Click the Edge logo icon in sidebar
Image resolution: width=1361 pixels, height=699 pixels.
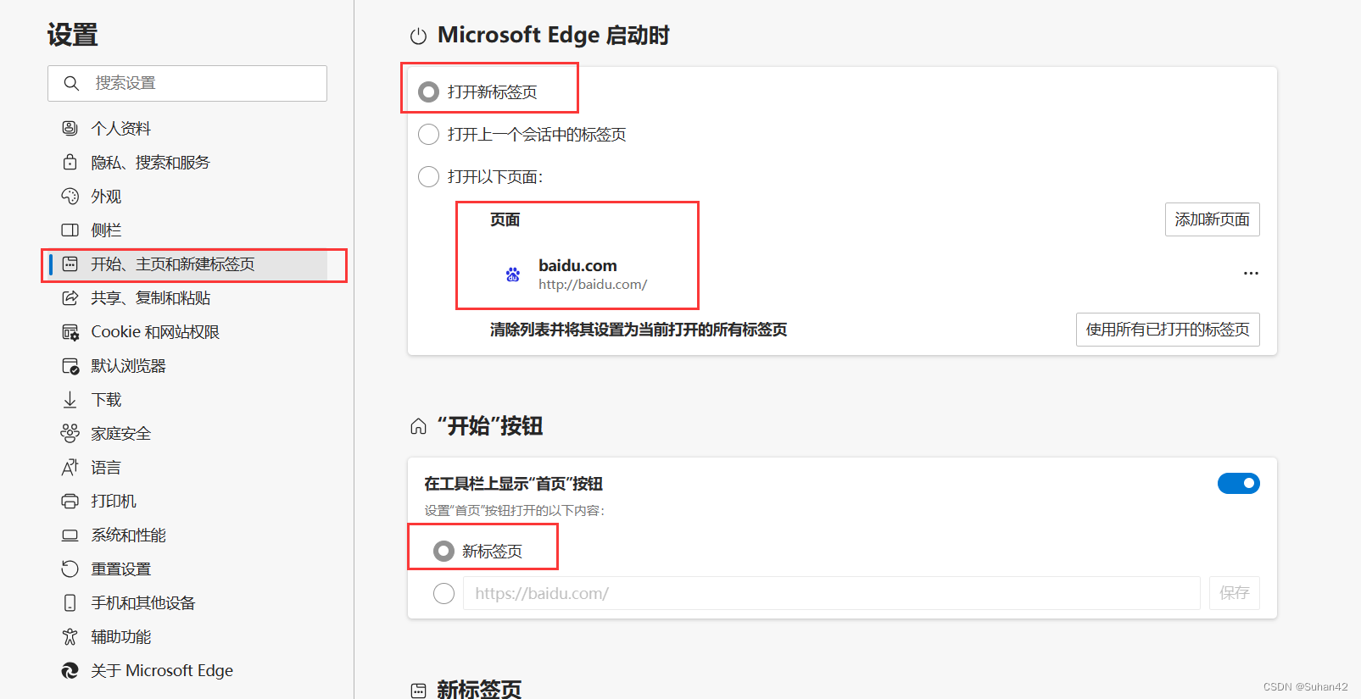70,670
